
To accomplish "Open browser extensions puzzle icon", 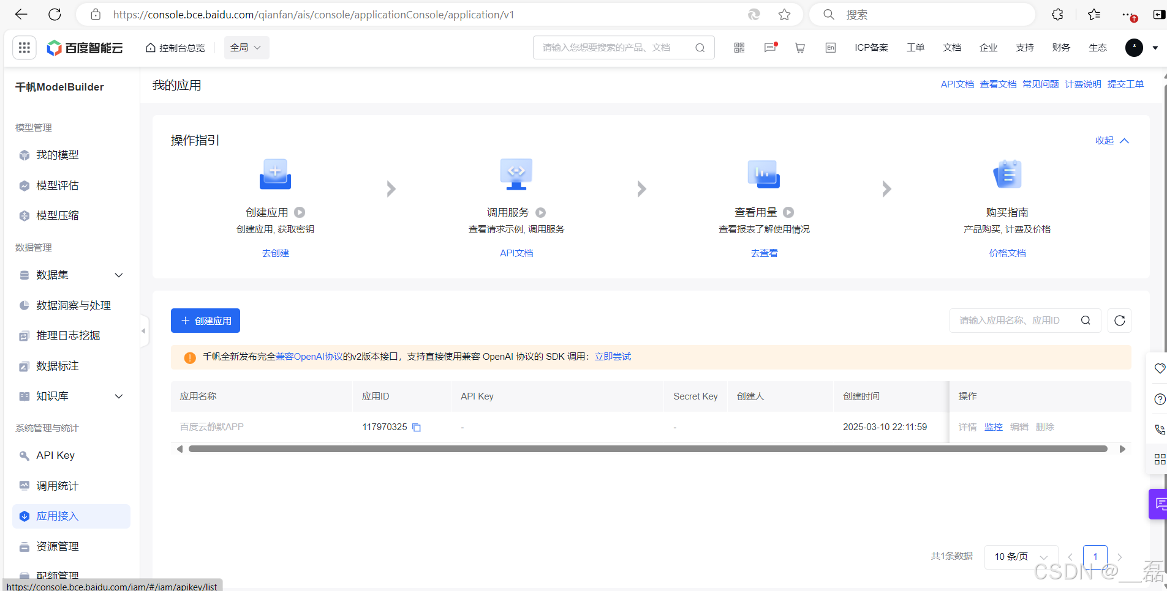I will point(1057,15).
